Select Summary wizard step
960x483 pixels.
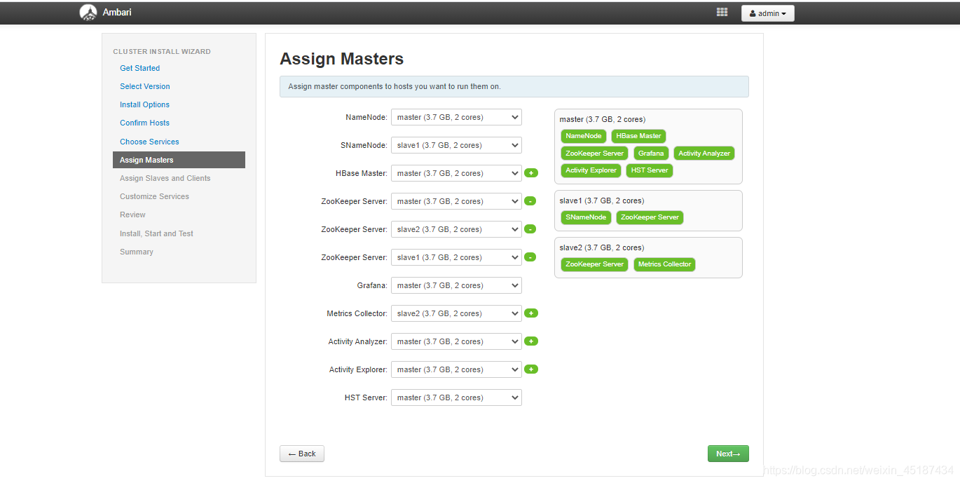point(136,252)
